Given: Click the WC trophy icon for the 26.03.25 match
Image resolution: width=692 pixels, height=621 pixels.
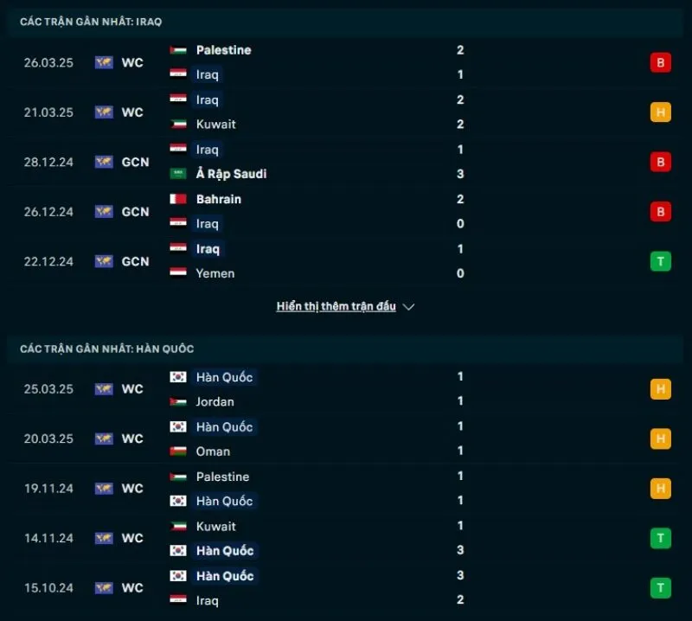Looking at the screenshot, I should pos(103,62).
